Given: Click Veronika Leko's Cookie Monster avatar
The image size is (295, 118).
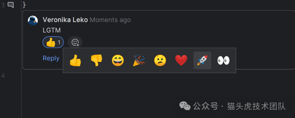Looking at the screenshot, I should pyautogui.click(x=33, y=20).
